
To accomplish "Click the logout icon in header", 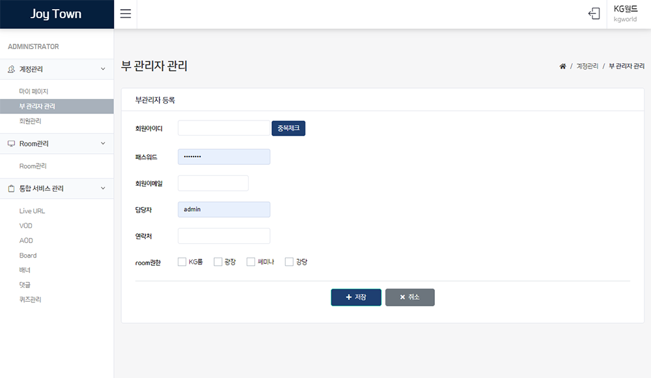I will coord(594,14).
